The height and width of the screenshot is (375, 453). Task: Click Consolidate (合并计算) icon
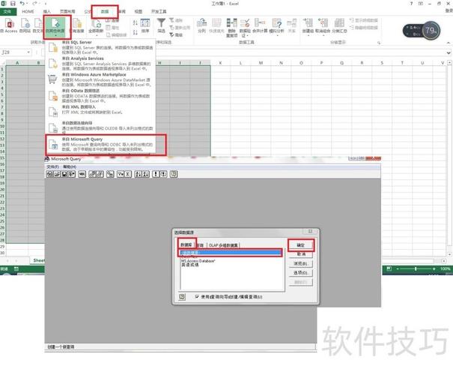260,25
